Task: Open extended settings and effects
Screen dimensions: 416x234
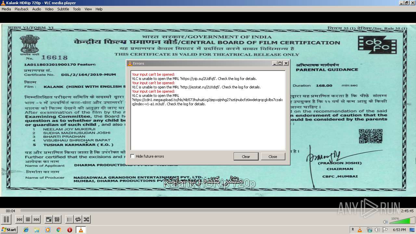Action: pos(57,220)
